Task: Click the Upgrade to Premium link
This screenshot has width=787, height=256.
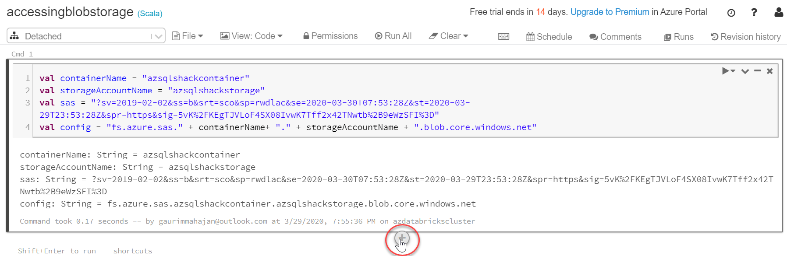Action: tap(610, 12)
